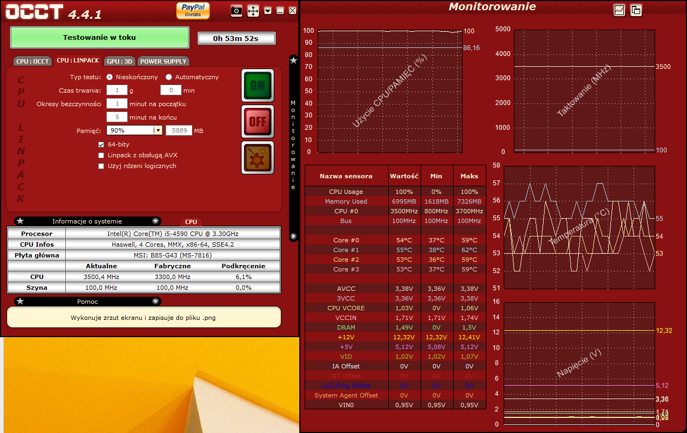Click the Testowanie w toku status bar

100,38
